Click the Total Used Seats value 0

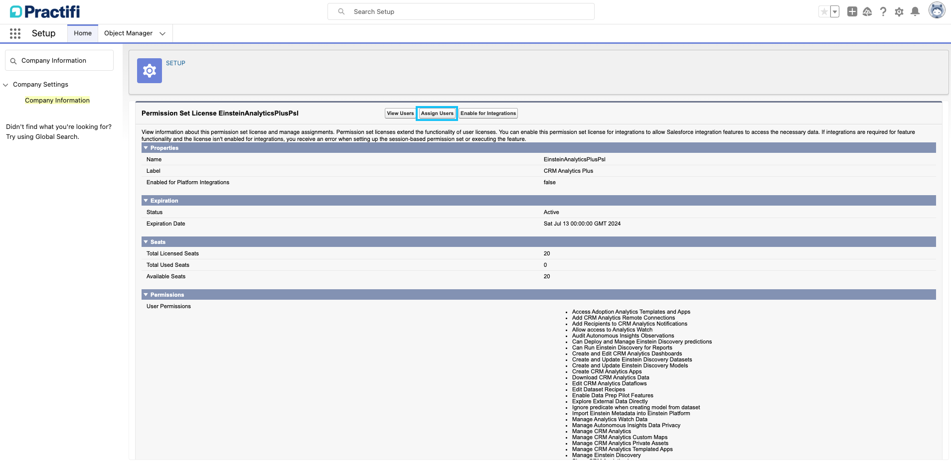point(545,265)
